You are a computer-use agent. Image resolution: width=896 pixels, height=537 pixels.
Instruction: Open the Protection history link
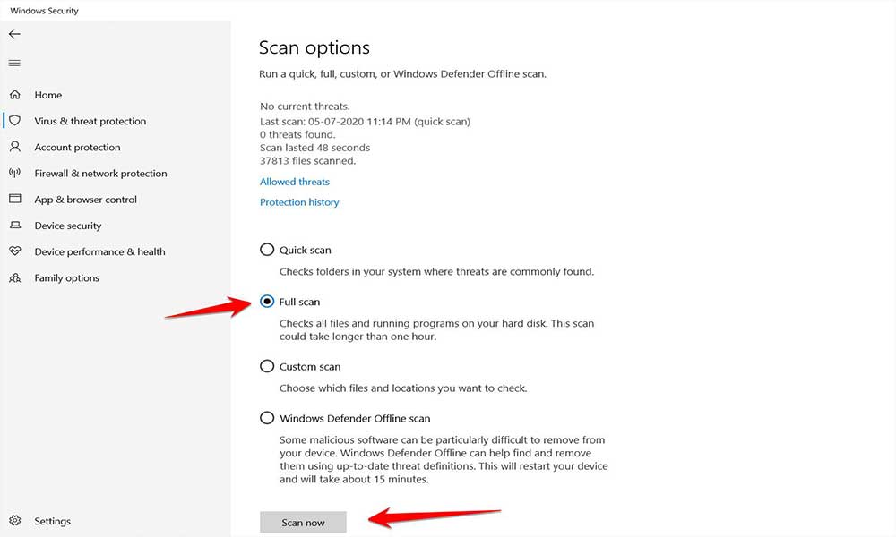coord(299,202)
